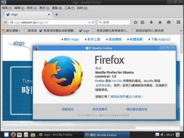This screenshot has width=184, height=138.
Task: Open a new tab with the plus icon
Action: [57, 14]
